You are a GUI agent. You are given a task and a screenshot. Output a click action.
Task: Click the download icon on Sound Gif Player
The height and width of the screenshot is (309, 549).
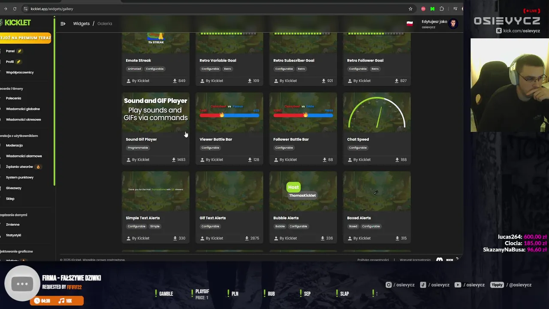pos(174,160)
